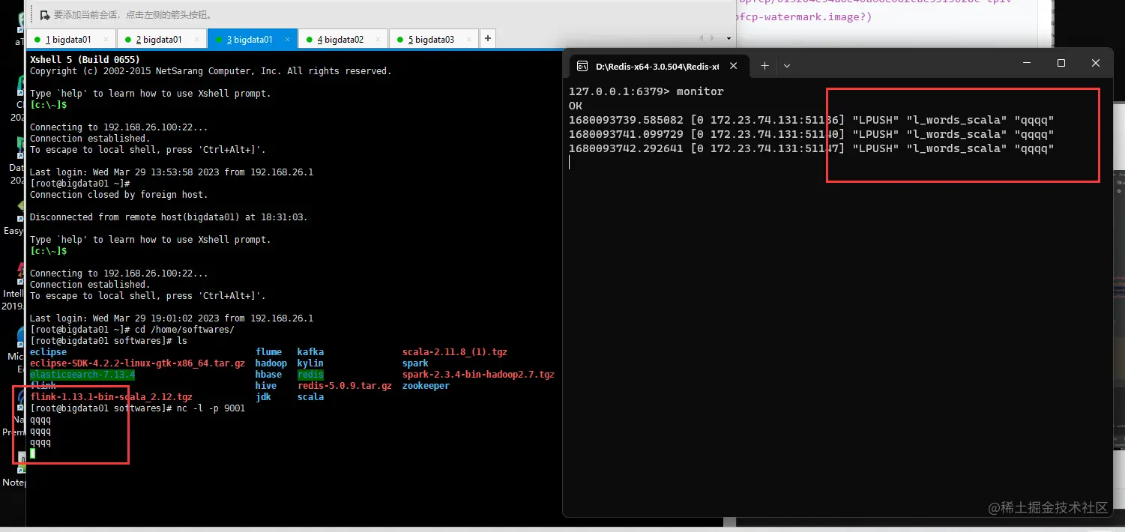Click the add-current-session arrow icon in Xshell

pyautogui.click(x=46, y=15)
